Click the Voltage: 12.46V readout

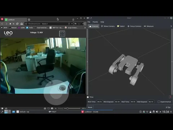36,32
